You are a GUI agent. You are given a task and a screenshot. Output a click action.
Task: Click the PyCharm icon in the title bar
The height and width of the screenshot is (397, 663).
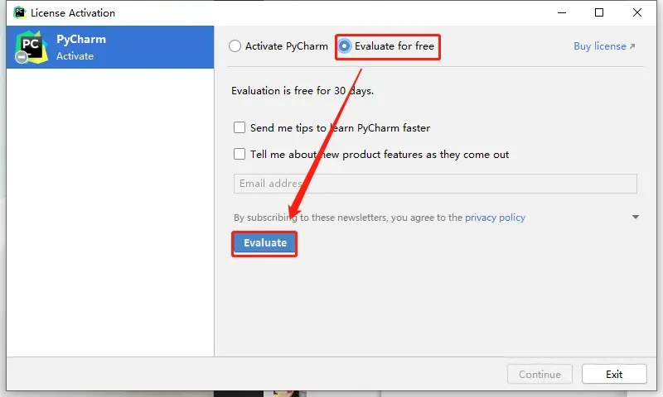[19, 12]
